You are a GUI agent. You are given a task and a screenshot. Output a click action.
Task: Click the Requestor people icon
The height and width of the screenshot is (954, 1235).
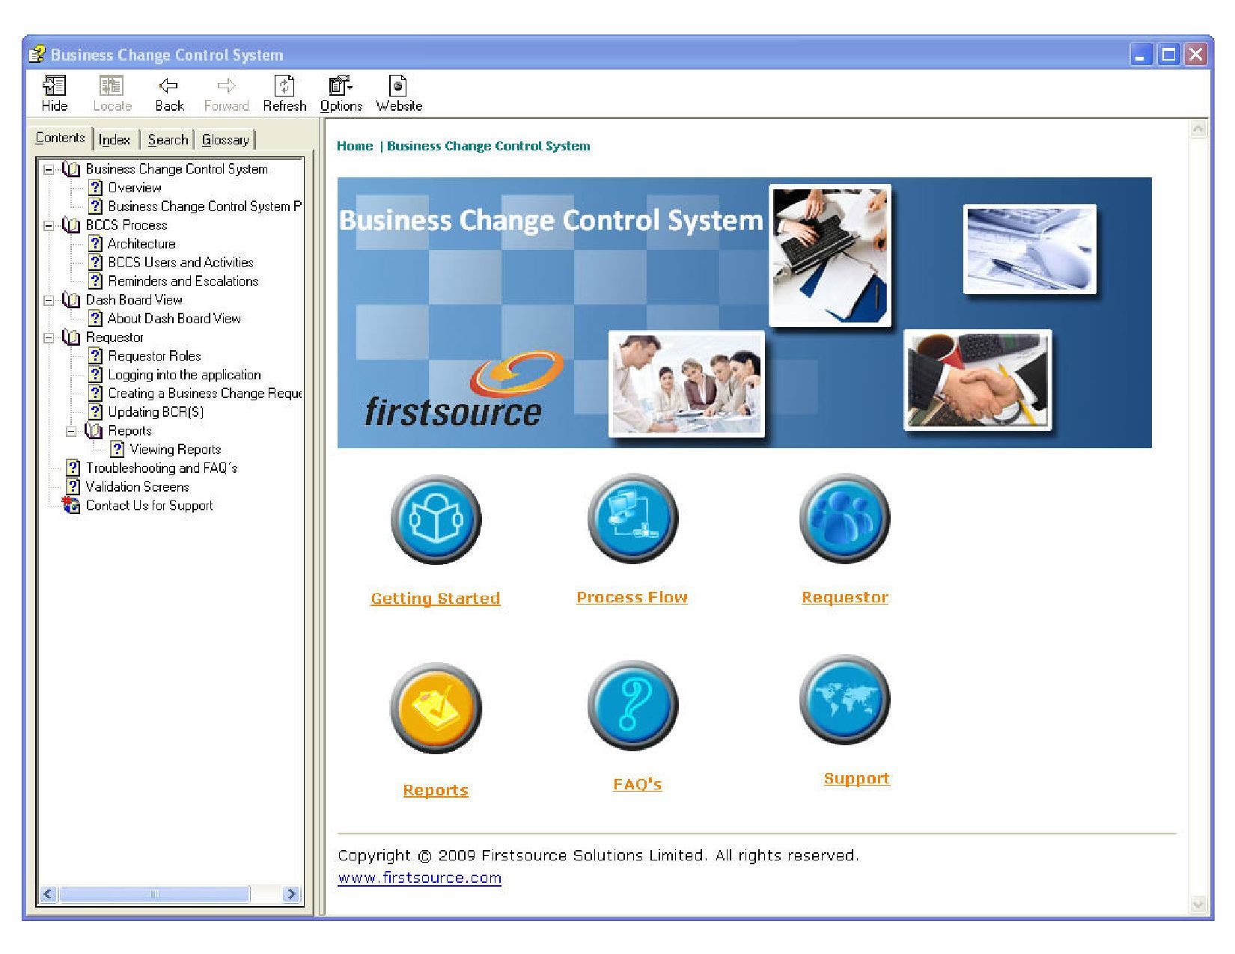coord(844,518)
